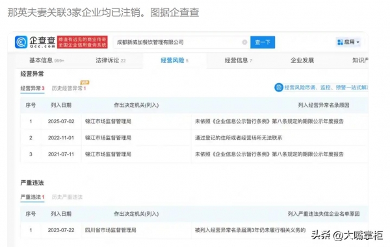Open the 经营风险尽调、监控、预警 link
This screenshot has width=390, height=247.
326,88
